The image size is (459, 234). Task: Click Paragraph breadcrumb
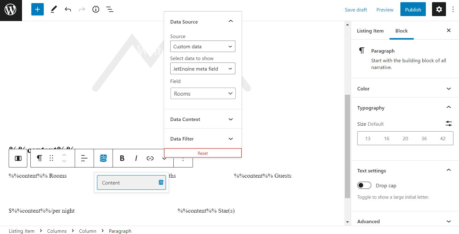[x=120, y=231]
